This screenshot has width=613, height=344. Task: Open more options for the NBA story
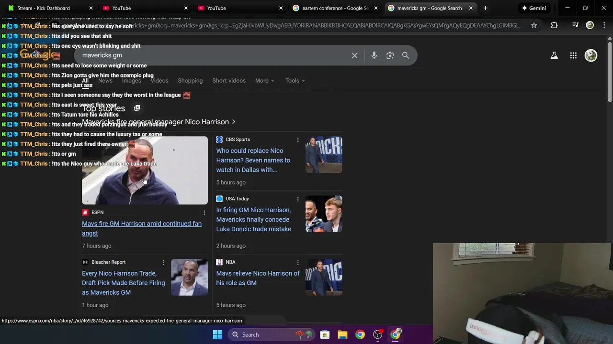coord(298,263)
